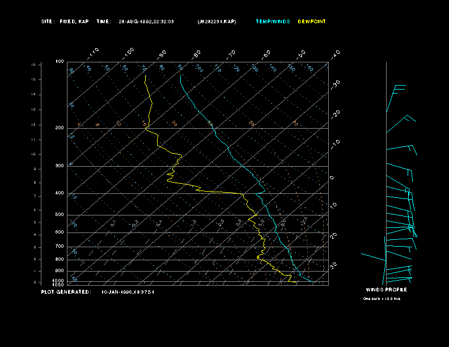Click the 3 tick on the height scale
The height and width of the screenshot is (347, 449).
pyautogui.click(x=35, y=247)
